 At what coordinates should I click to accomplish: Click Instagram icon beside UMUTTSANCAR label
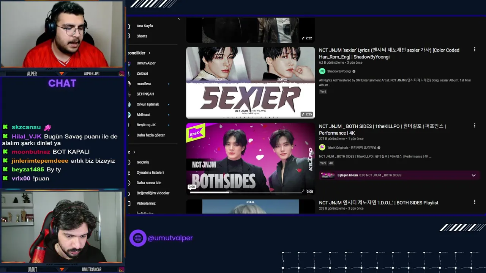[x=121, y=270]
